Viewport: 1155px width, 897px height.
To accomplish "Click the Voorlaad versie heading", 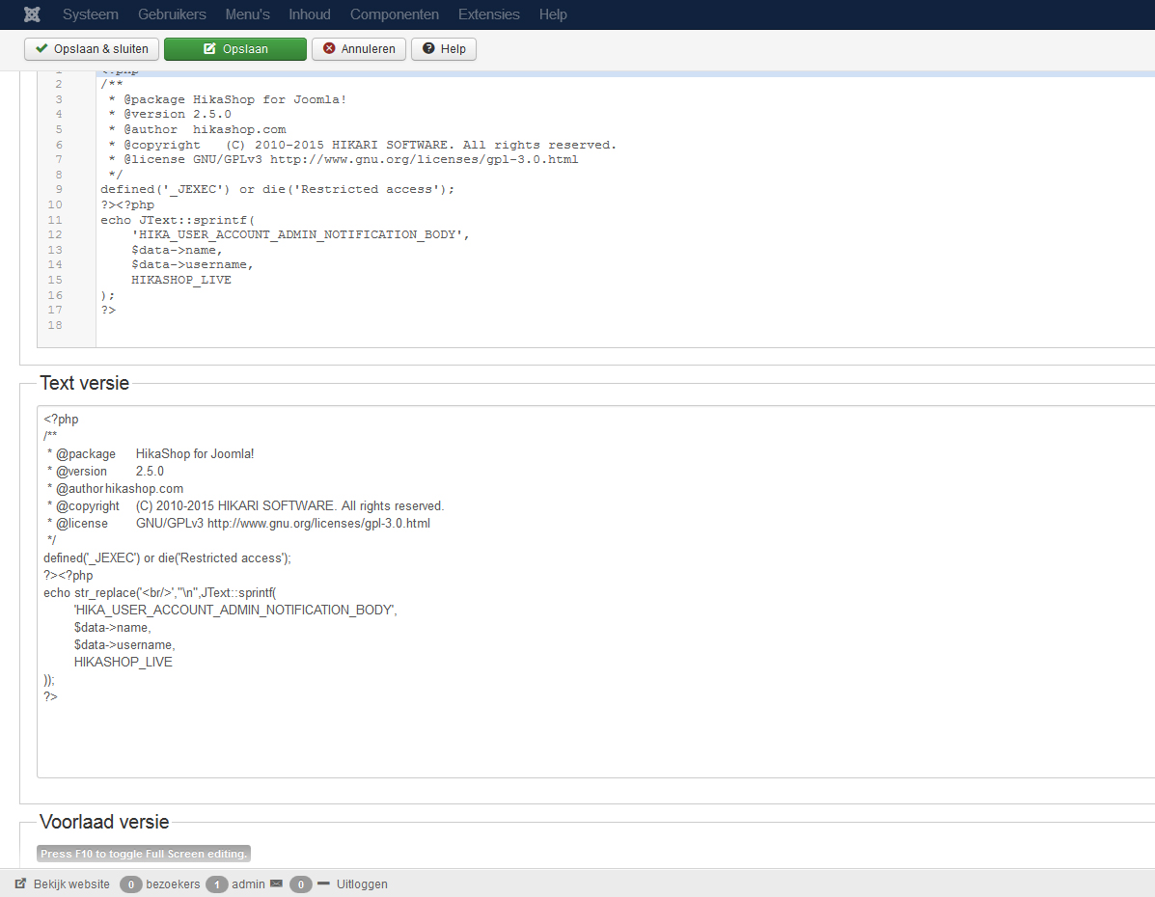I will click(x=104, y=822).
